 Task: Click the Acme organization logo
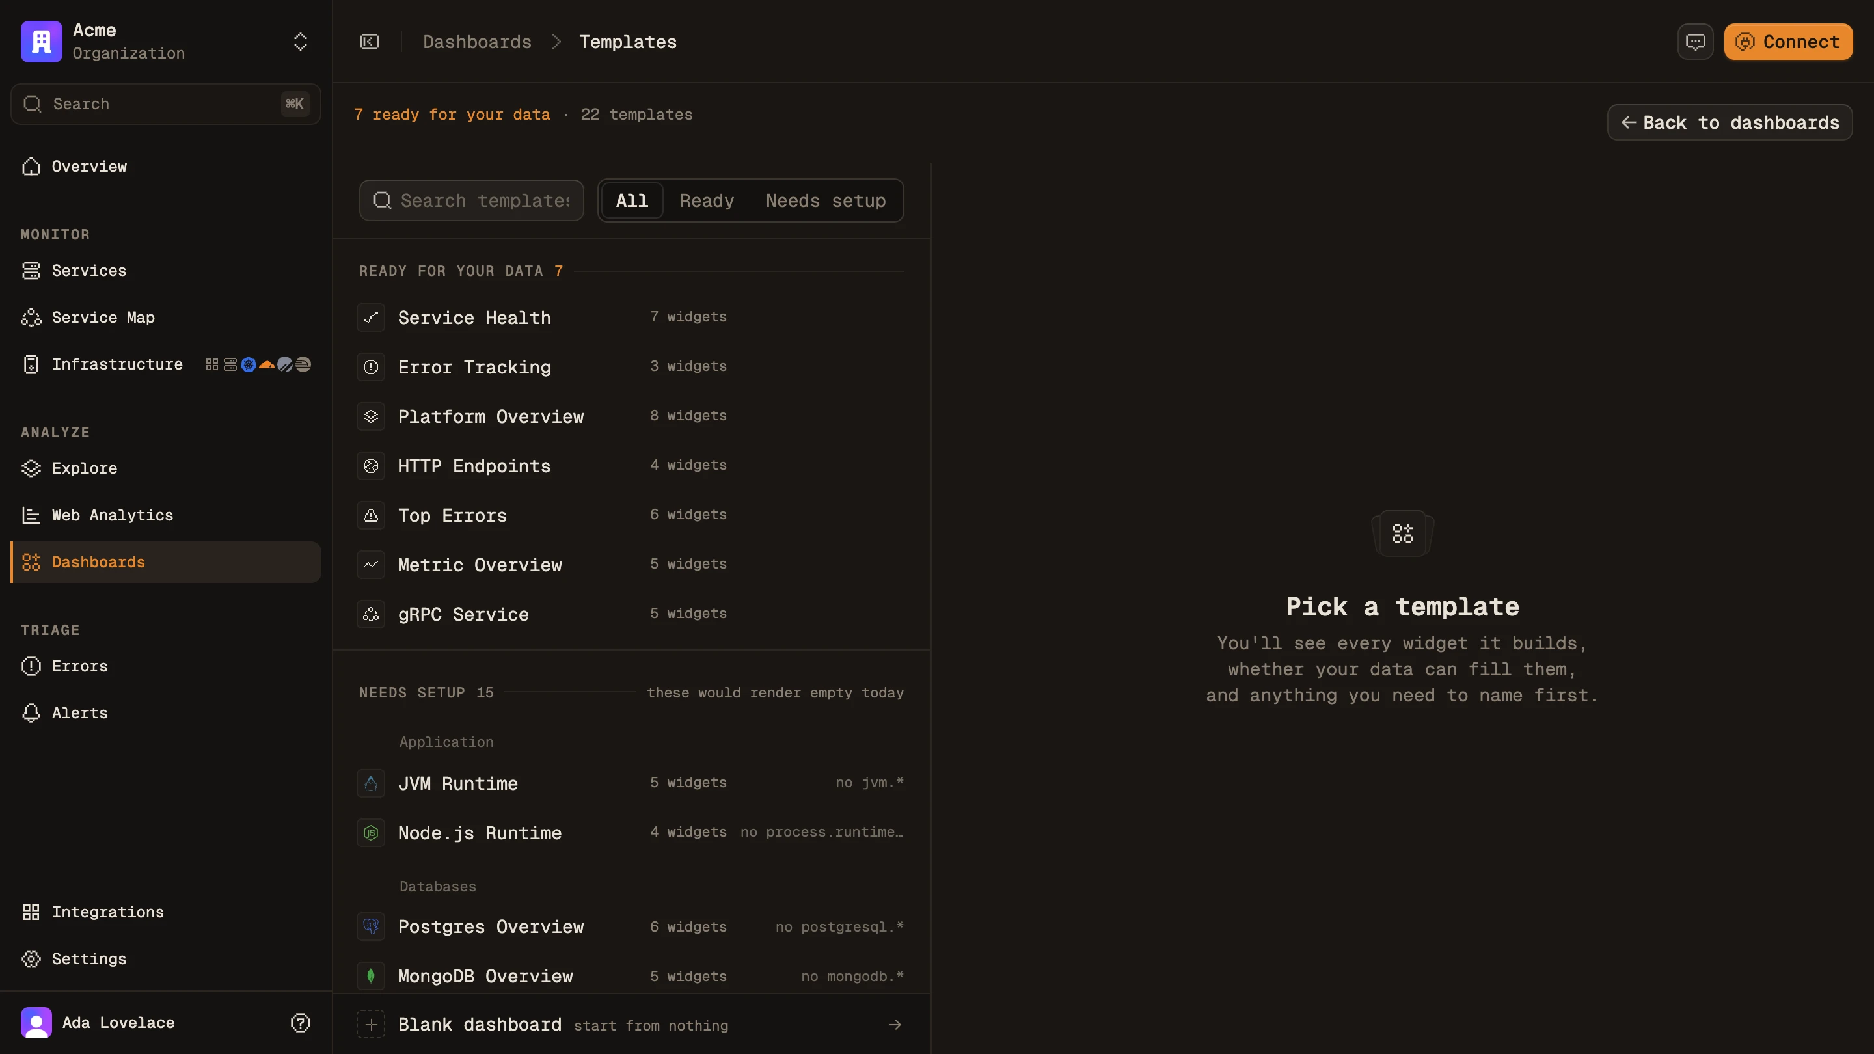[42, 42]
